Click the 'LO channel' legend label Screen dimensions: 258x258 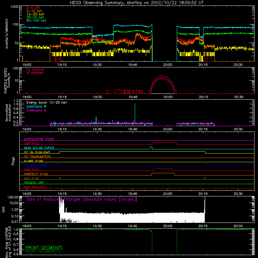(35, 69)
